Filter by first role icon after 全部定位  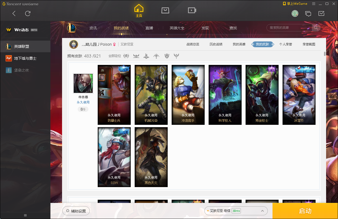[126, 56]
